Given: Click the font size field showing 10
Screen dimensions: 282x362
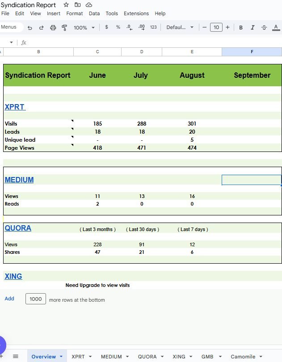Looking at the screenshot, I should 216,27.
